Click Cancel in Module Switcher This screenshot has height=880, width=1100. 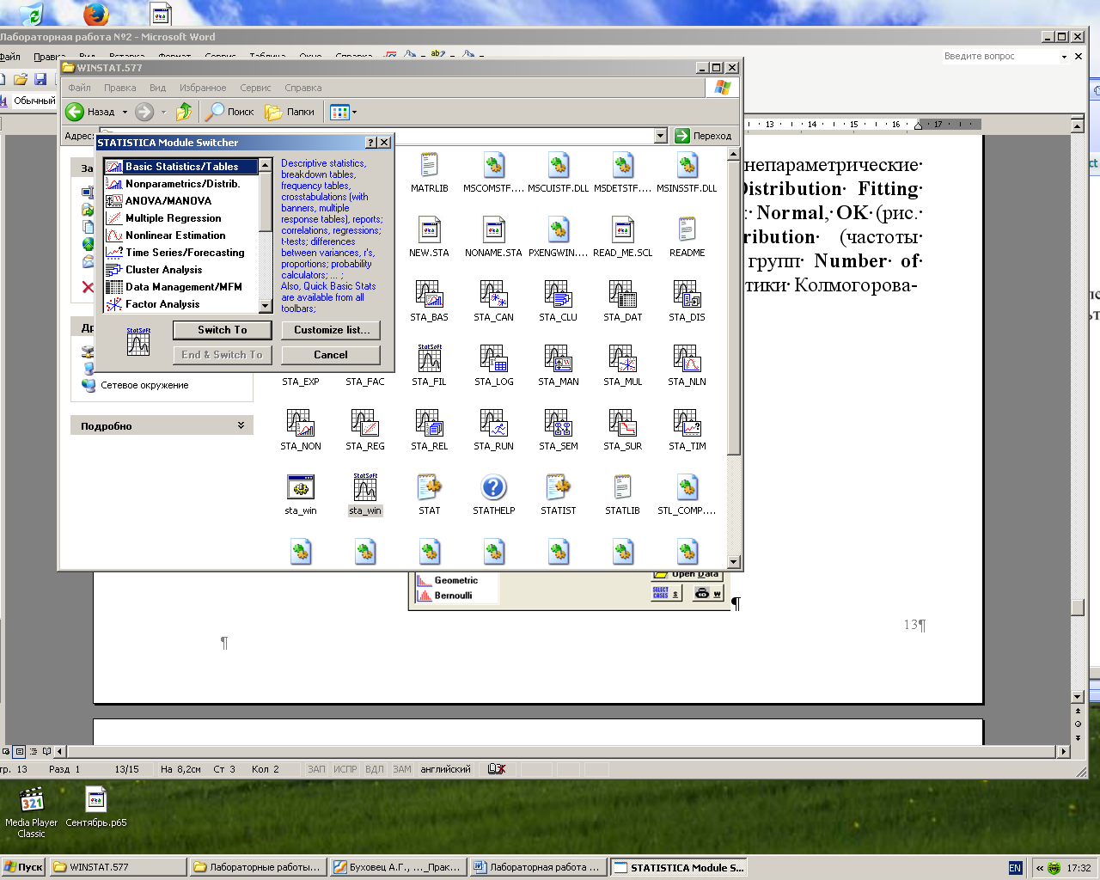(331, 355)
